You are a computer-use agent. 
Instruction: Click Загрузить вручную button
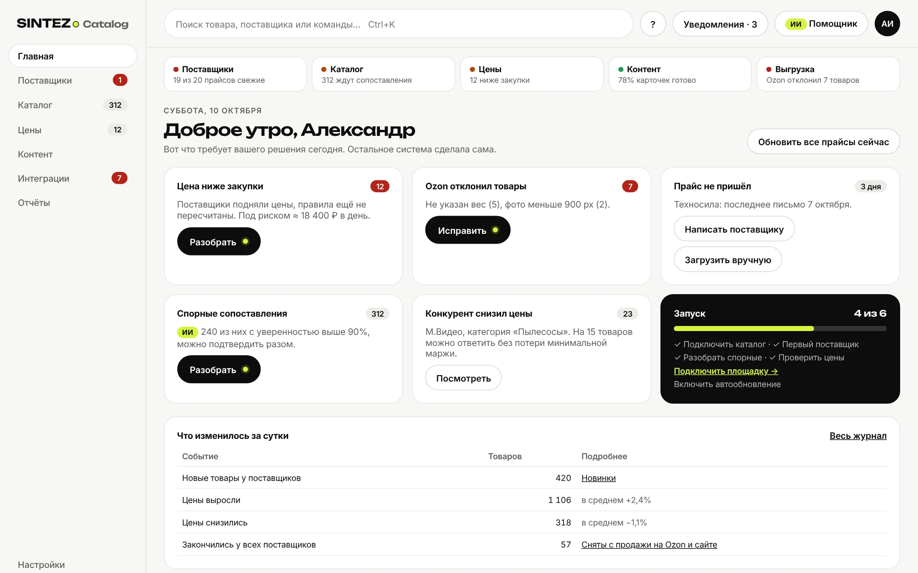pos(728,260)
